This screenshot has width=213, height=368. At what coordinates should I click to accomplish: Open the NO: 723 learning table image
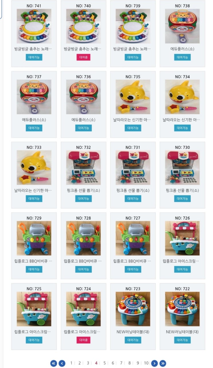click(x=133, y=309)
